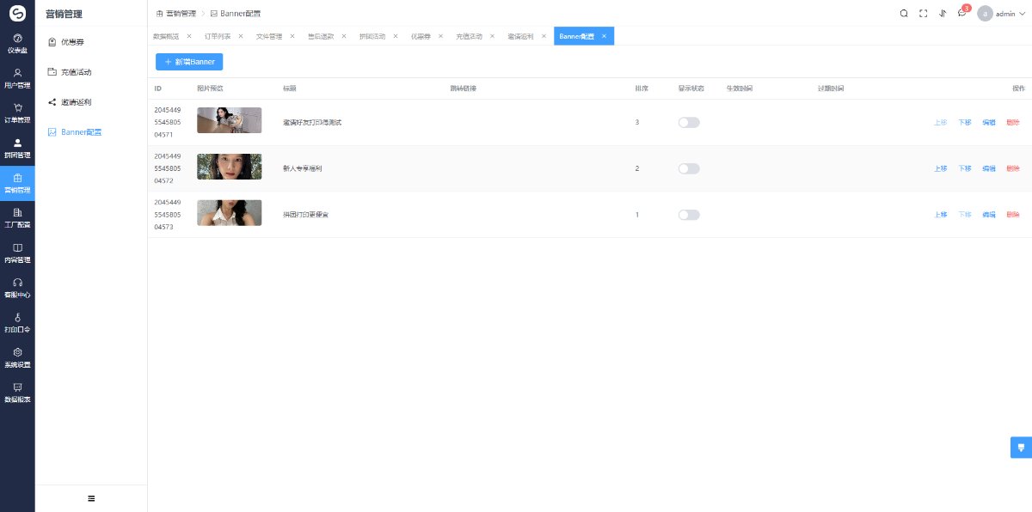Go to 内容管理 in the sidebar
1032x512 pixels.
17,253
